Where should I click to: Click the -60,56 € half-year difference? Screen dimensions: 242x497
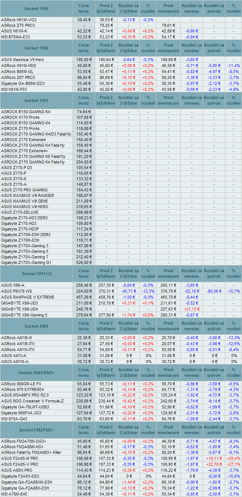pyautogui.click(x=214, y=291)
